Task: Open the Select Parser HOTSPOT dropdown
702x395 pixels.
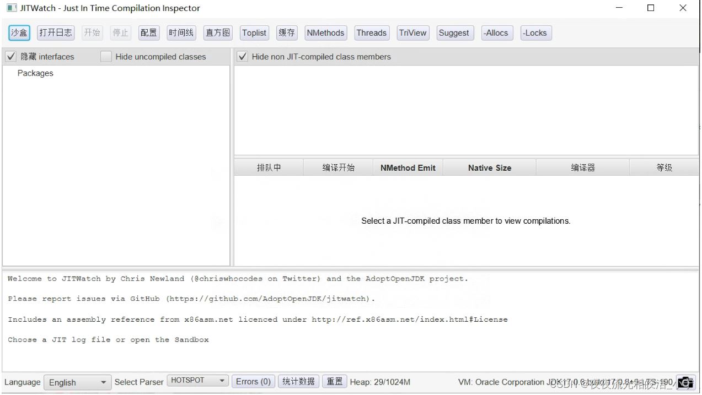Action: pos(198,381)
